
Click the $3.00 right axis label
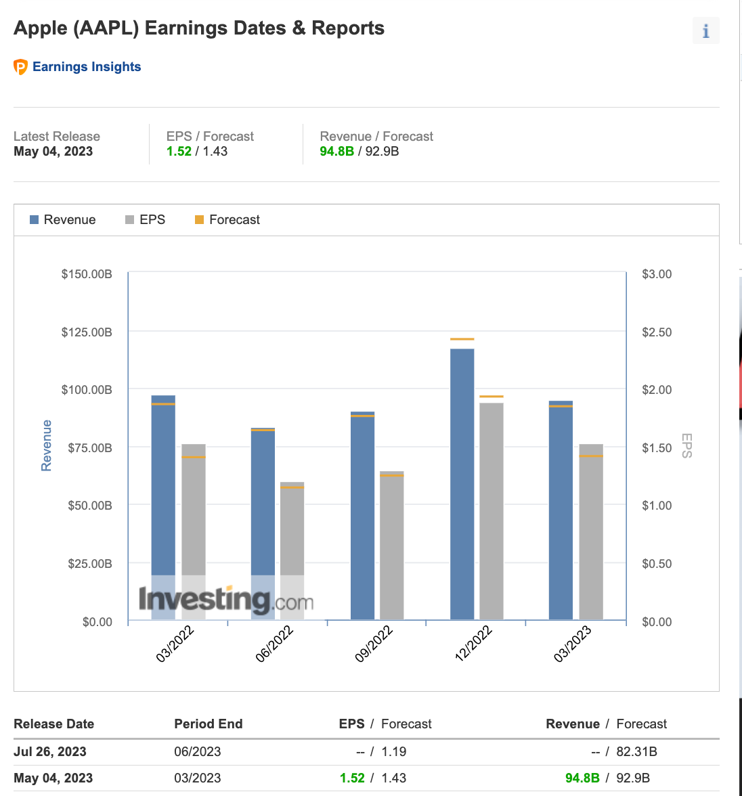coord(657,274)
